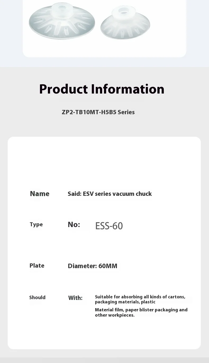
Task: Click the No: label
Action: click(74, 225)
